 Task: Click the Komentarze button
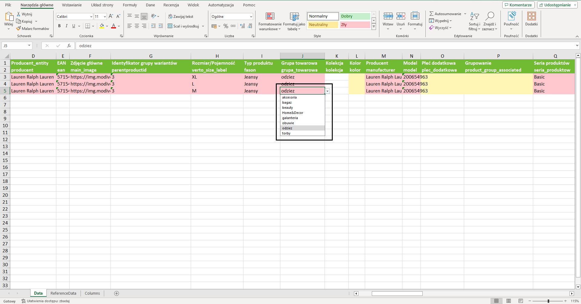(x=518, y=5)
